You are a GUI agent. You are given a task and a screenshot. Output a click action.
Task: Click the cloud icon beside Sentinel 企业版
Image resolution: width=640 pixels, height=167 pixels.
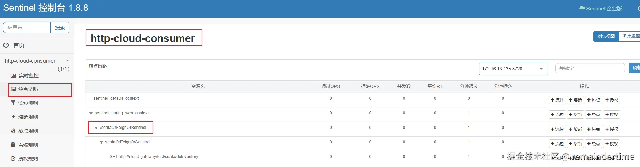[x=582, y=8]
